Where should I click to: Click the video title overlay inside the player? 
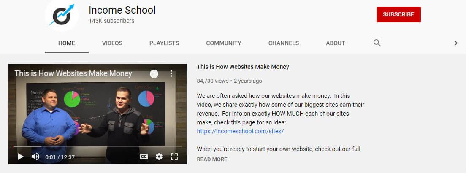[x=73, y=73]
